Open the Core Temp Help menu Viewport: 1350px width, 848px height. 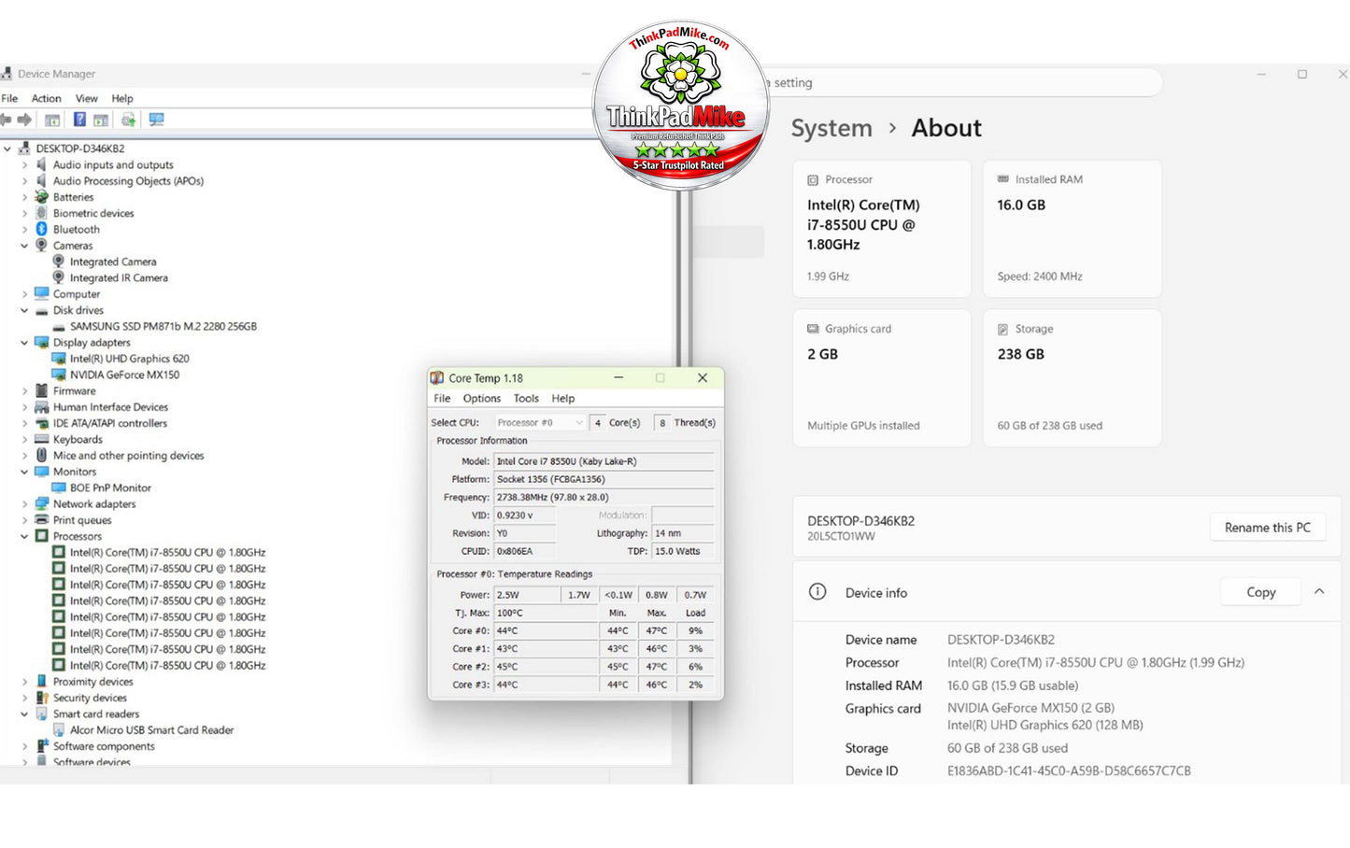coord(563,398)
